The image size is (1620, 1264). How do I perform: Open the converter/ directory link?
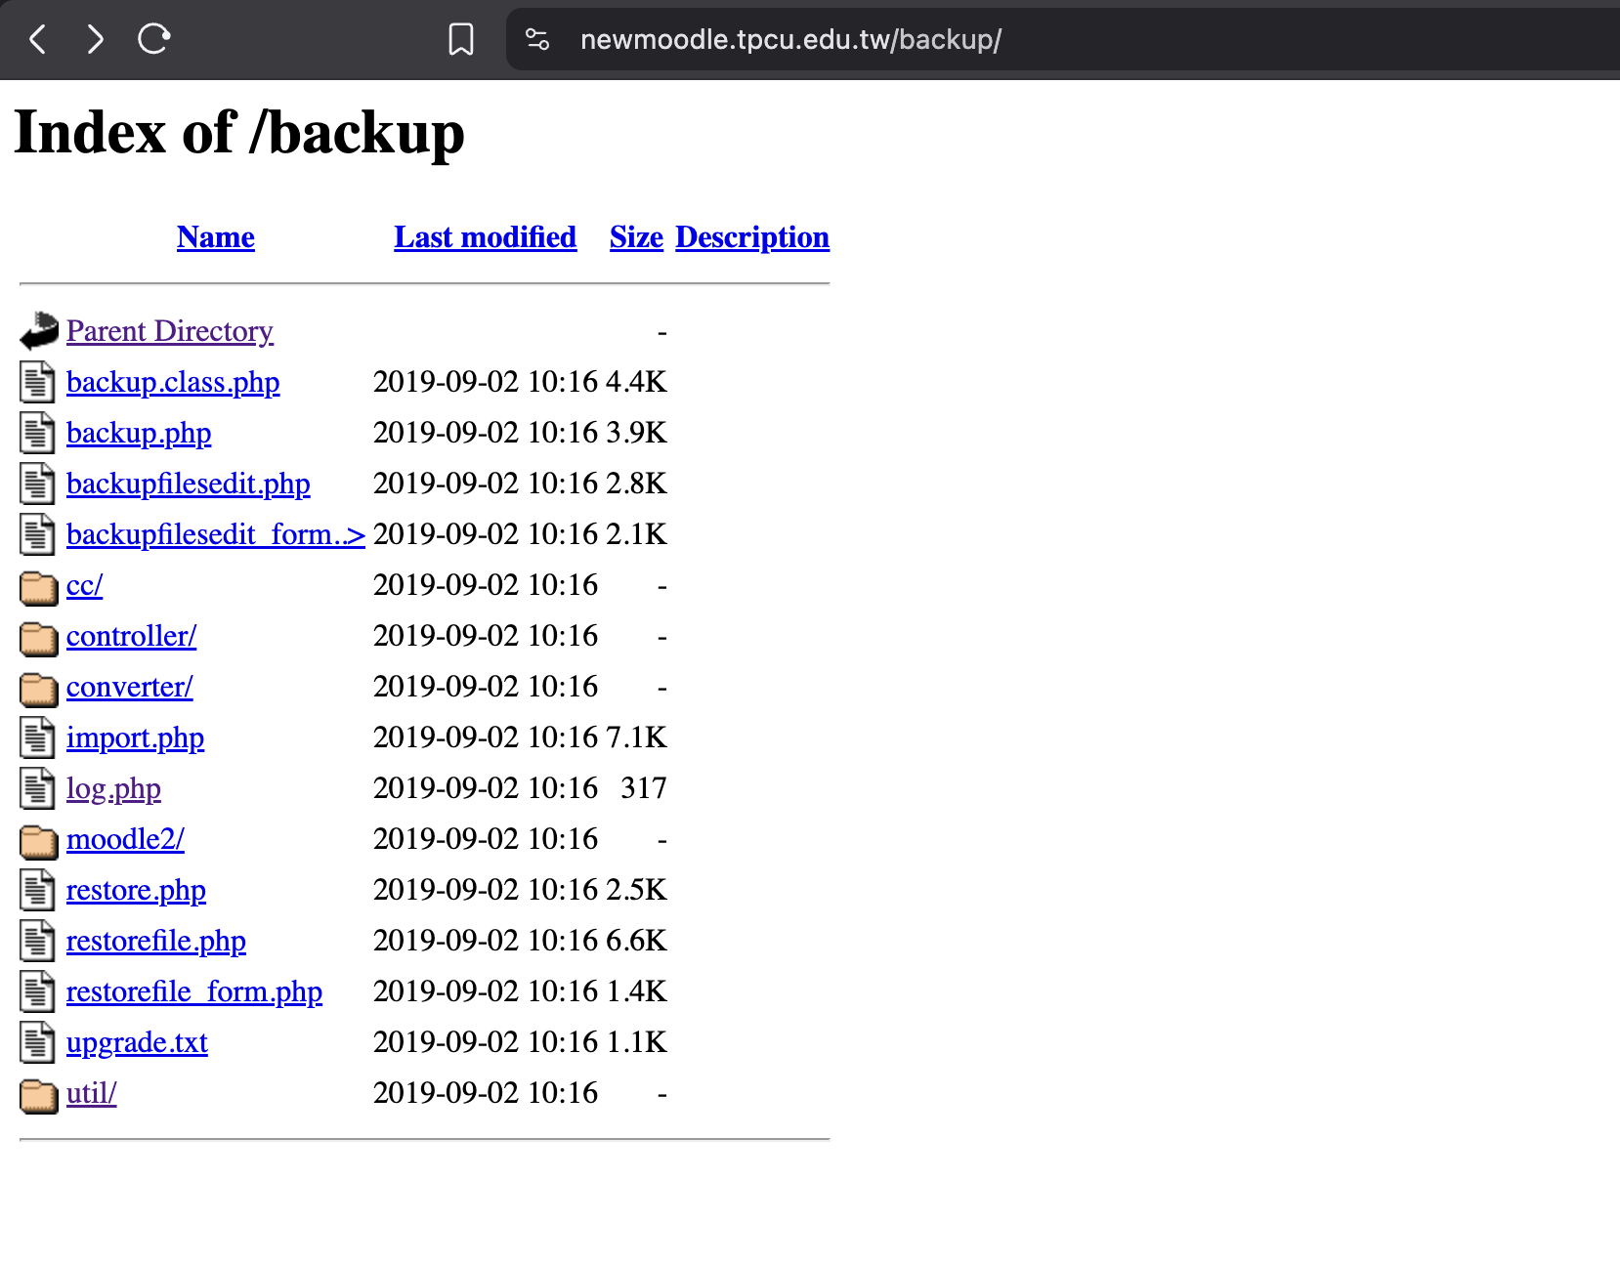click(x=130, y=687)
